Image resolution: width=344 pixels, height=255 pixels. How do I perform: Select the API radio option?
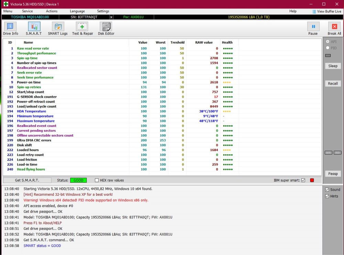(x=327, y=42)
